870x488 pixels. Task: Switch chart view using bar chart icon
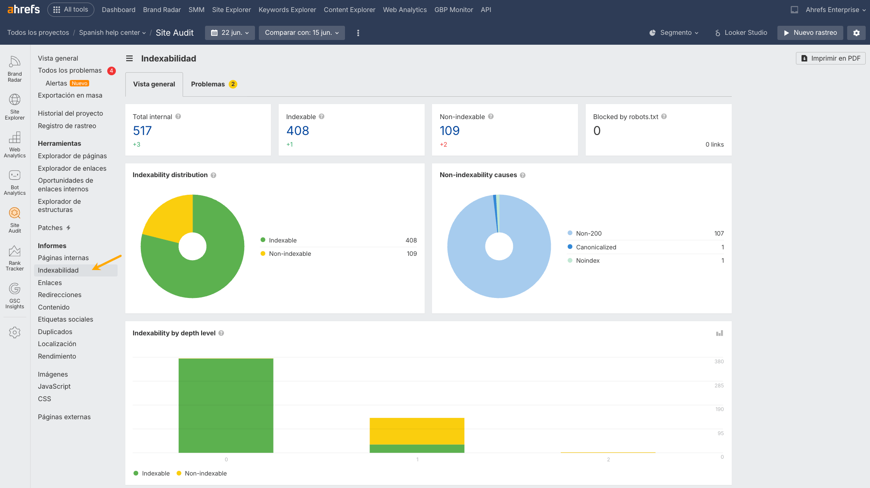click(719, 333)
